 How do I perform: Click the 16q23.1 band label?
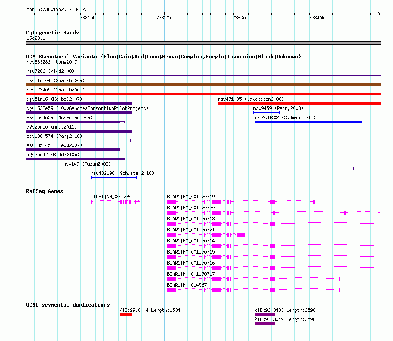pyautogui.click(x=36, y=38)
